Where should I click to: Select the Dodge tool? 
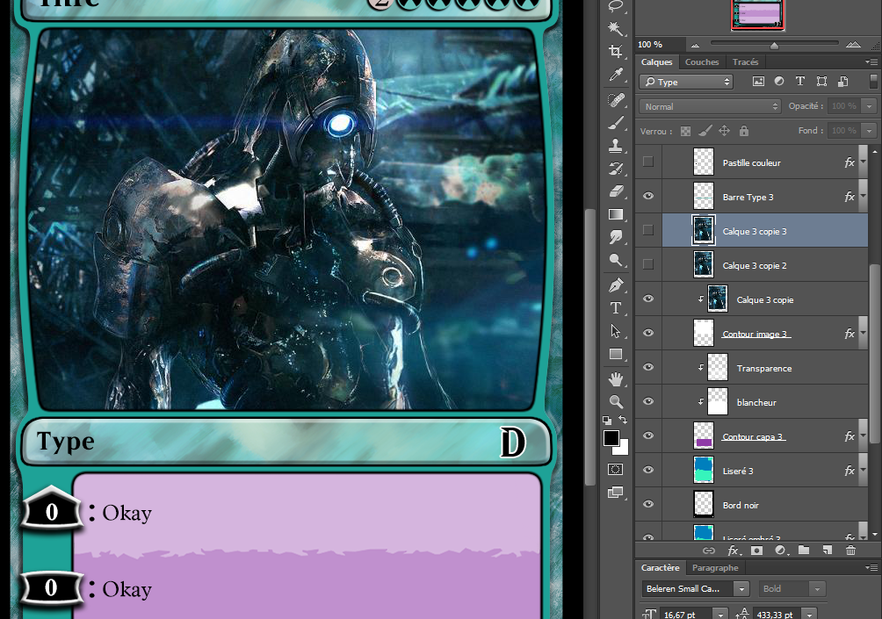click(616, 260)
